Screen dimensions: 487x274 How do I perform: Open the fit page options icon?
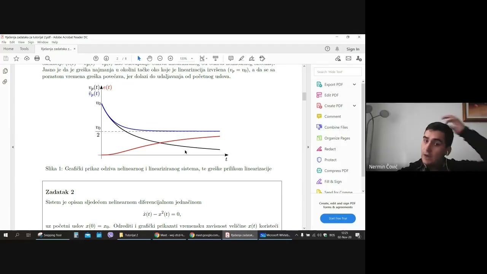203,58
